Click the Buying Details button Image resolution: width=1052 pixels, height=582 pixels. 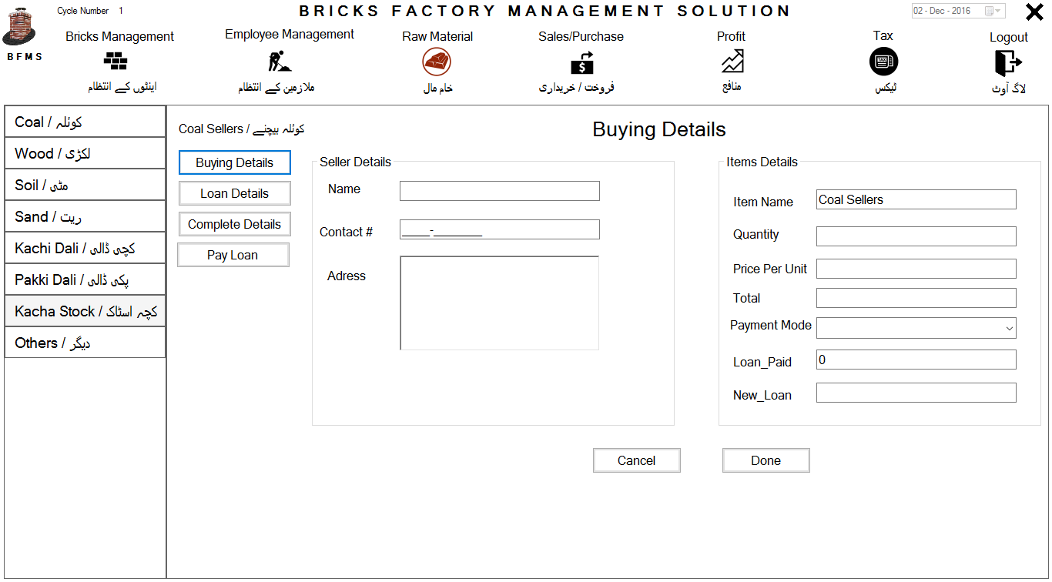(x=234, y=162)
